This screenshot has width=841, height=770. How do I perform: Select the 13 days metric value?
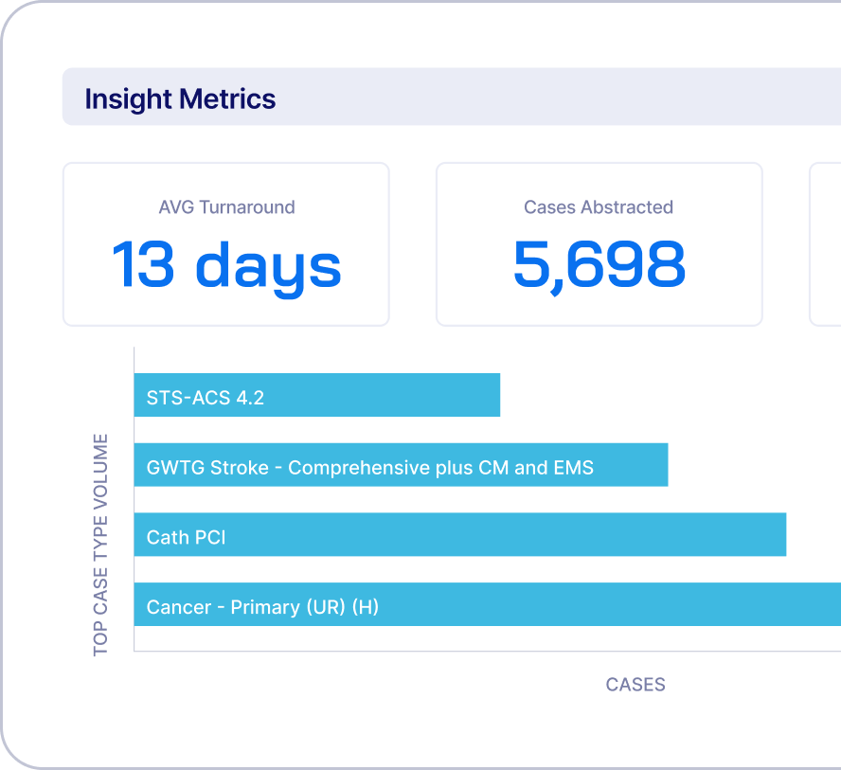(x=226, y=268)
